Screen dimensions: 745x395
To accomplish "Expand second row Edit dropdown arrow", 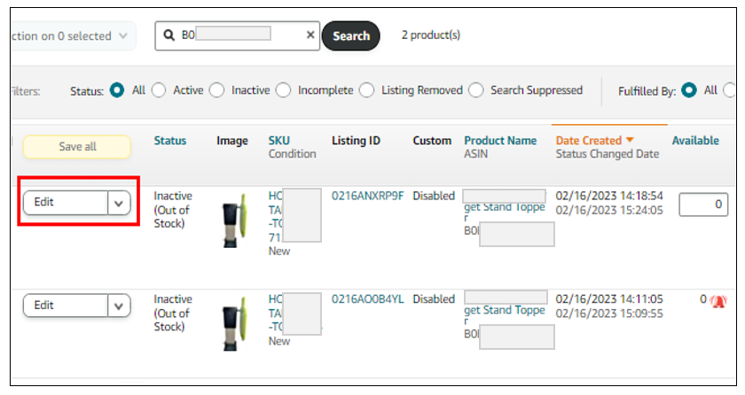I will (x=119, y=306).
